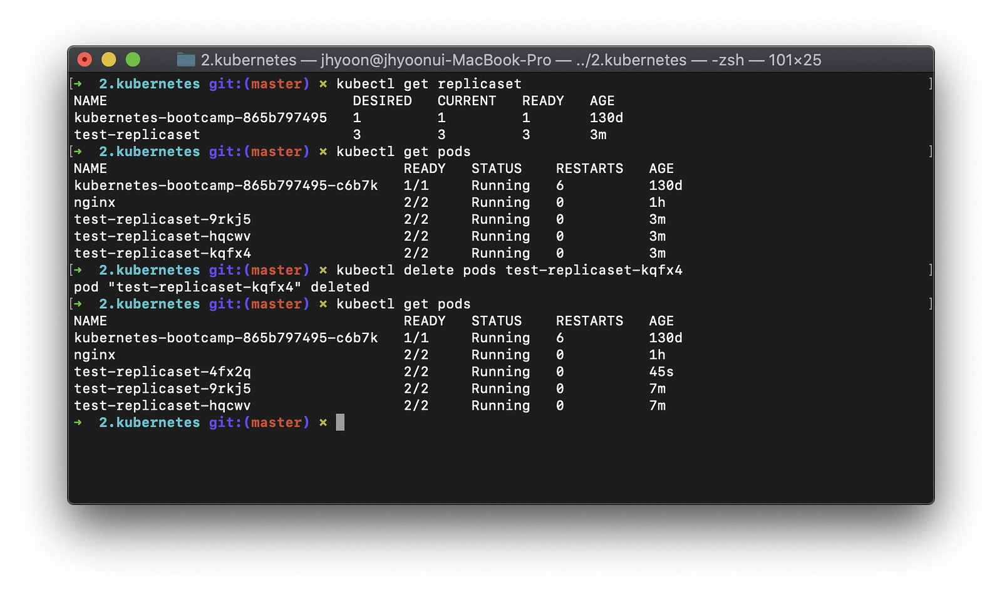Click first 'test-replicaset-9rkj5' pod name
The height and width of the screenshot is (594, 1002).
tap(162, 219)
